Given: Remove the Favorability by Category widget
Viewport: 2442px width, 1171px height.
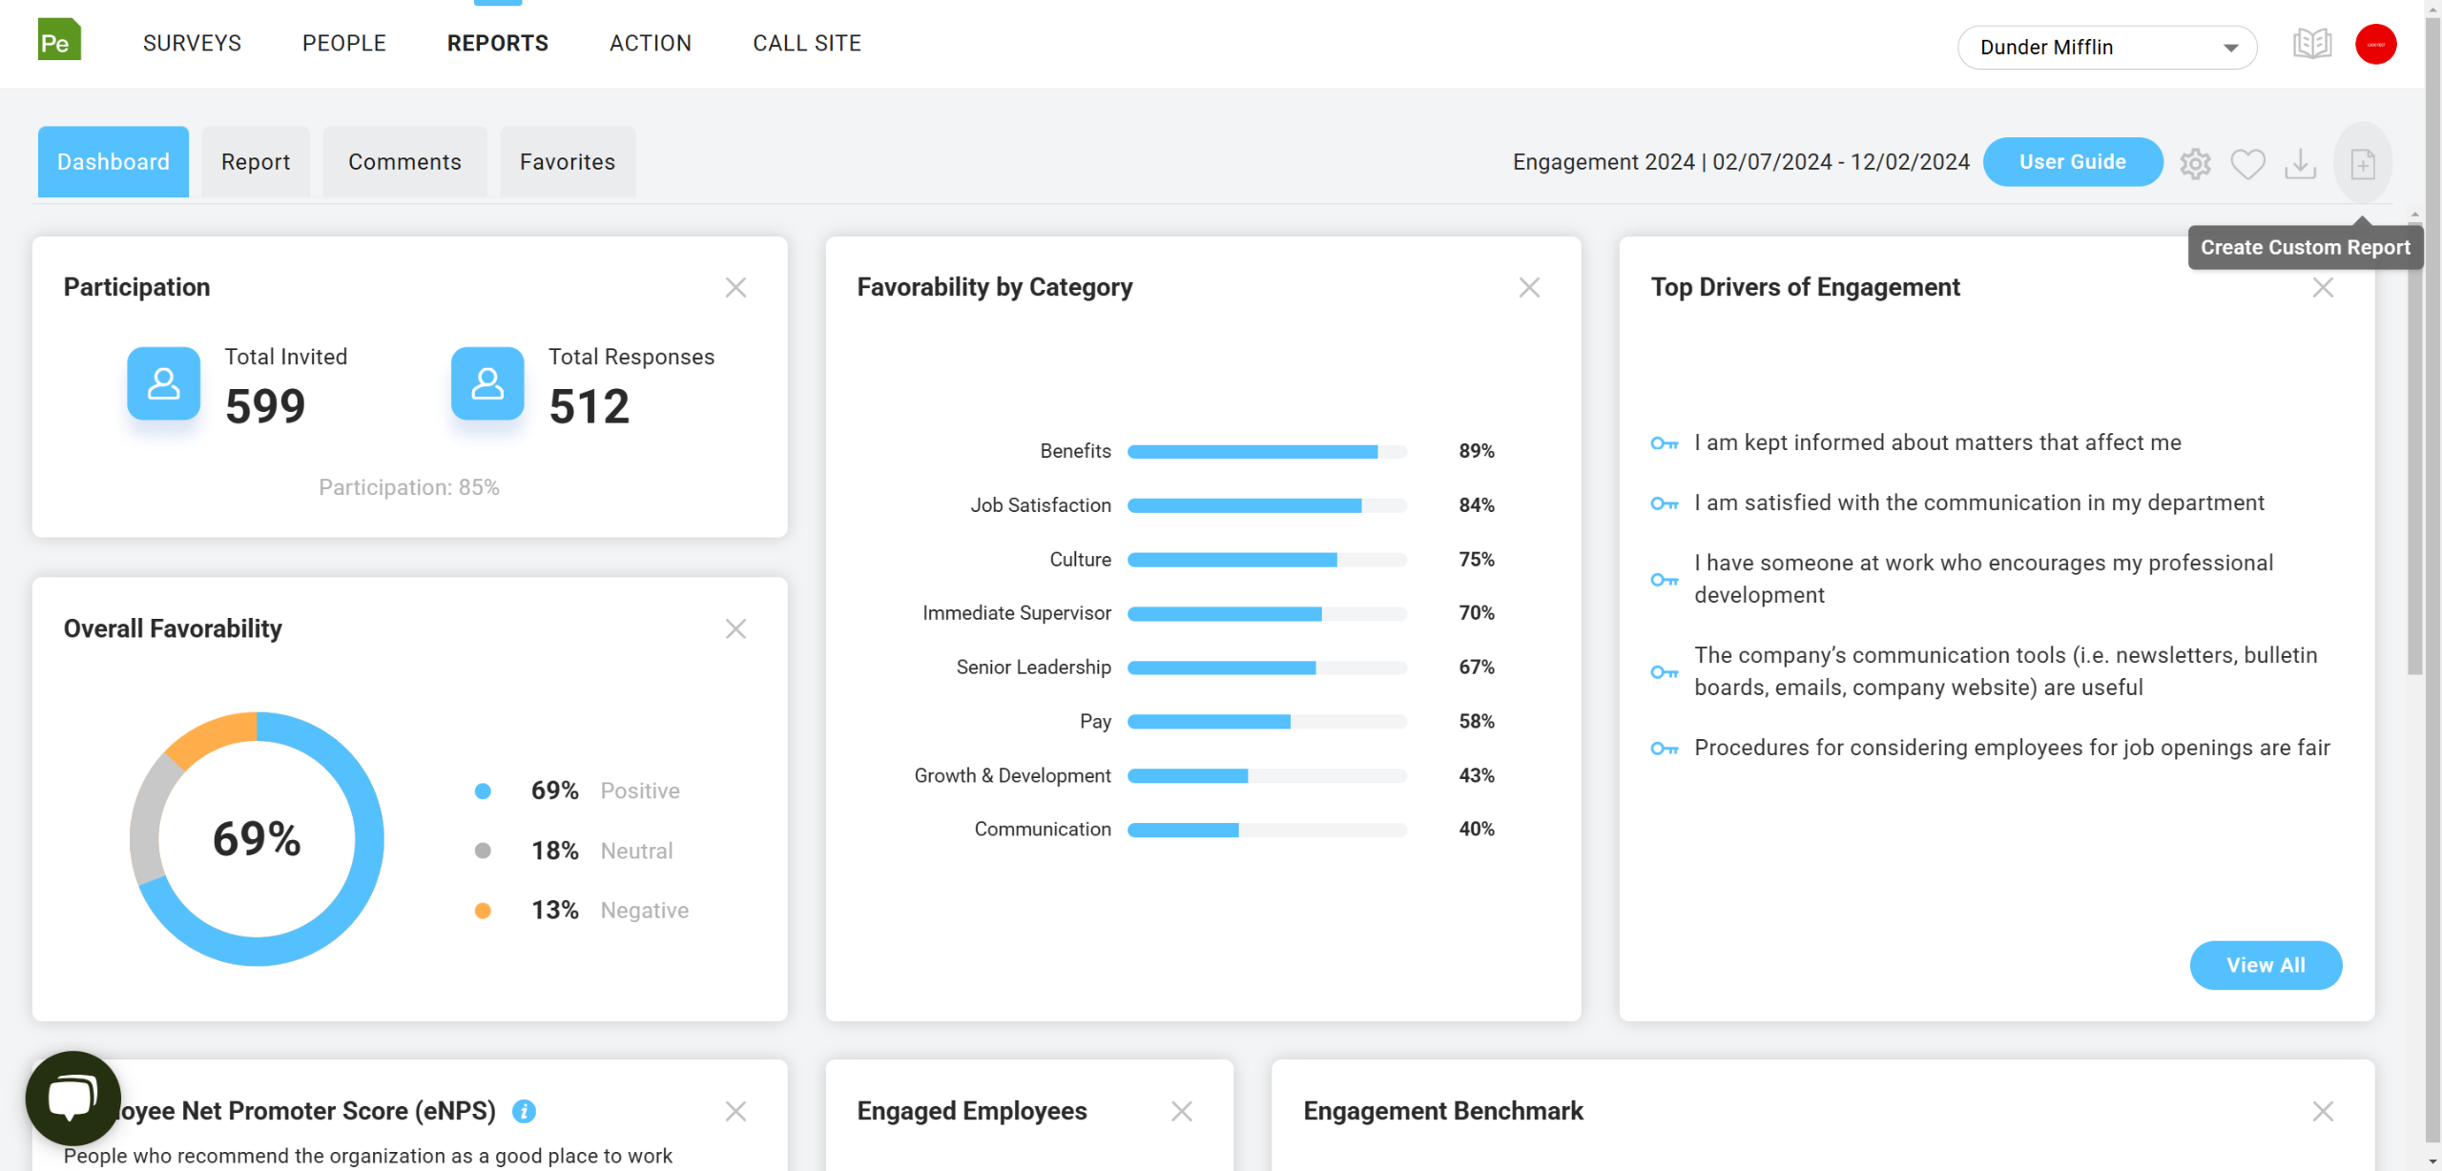Looking at the screenshot, I should 1529,287.
